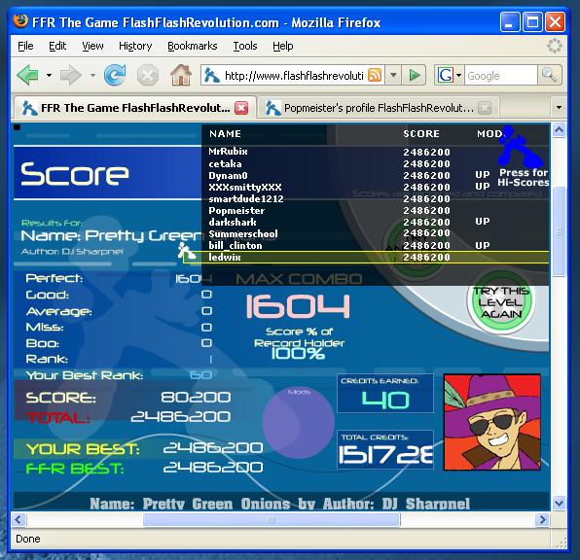
Task: Expand the address bar URL dropdown
Action: [393, 76]
